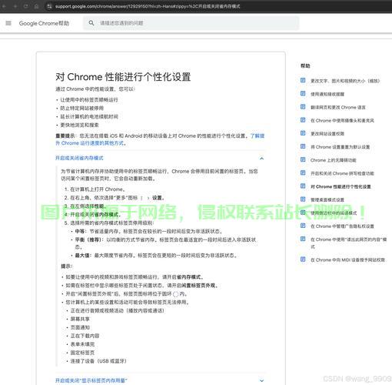392x385 pixels.
Task: Click article icon beside 更改网站设置权限
Action: 303,133
